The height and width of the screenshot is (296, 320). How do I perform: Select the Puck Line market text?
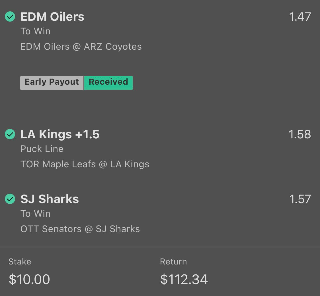click(42, 149)
